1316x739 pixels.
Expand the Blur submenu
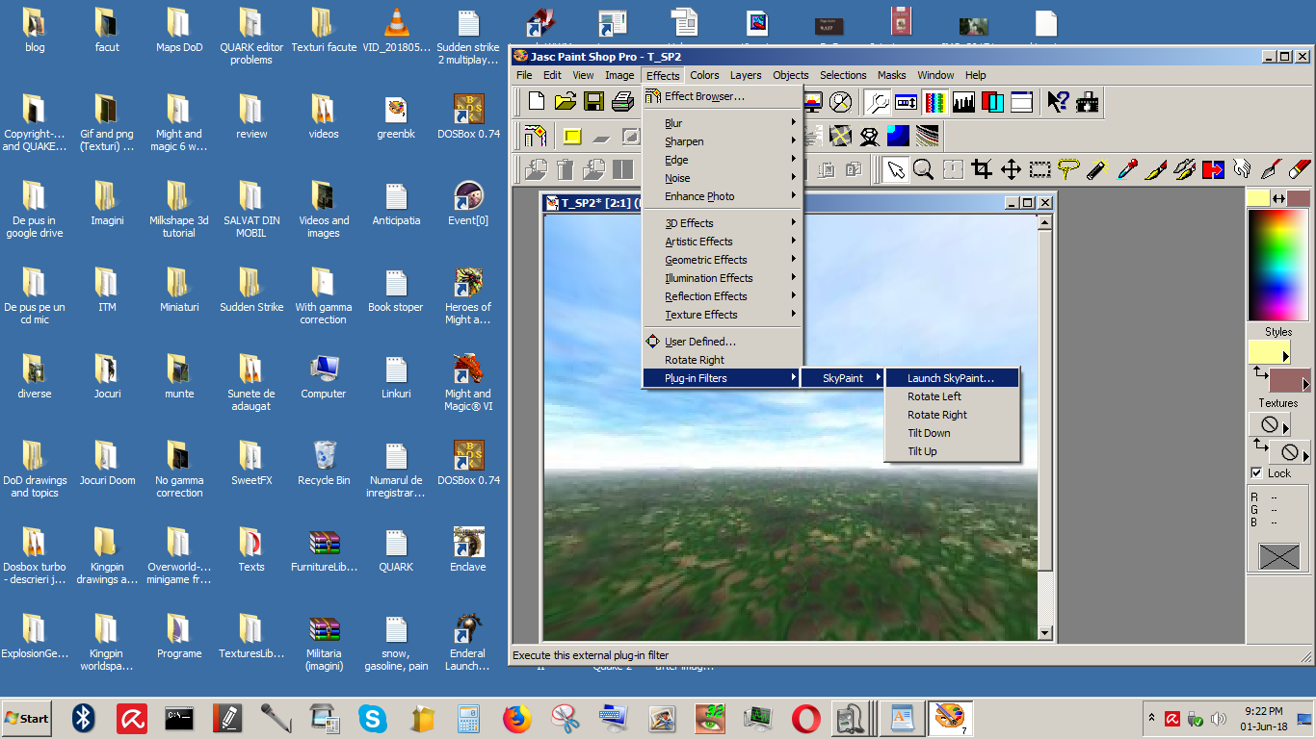pos(723,123)
